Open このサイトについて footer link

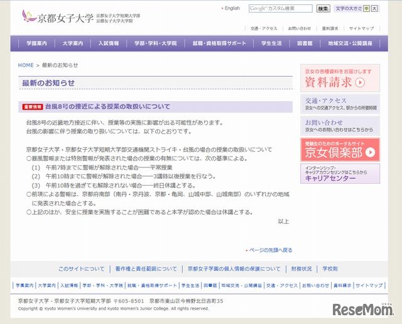tap(81, 269)
